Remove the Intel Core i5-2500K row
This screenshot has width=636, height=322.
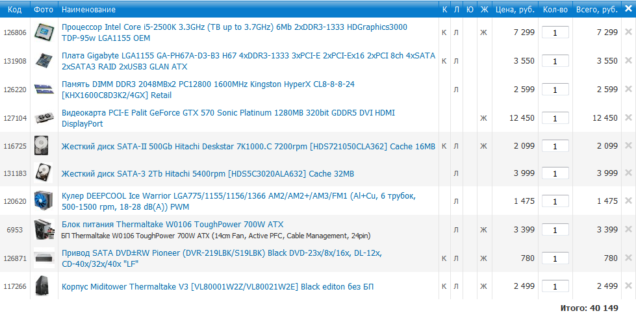(x=628, y=32)
